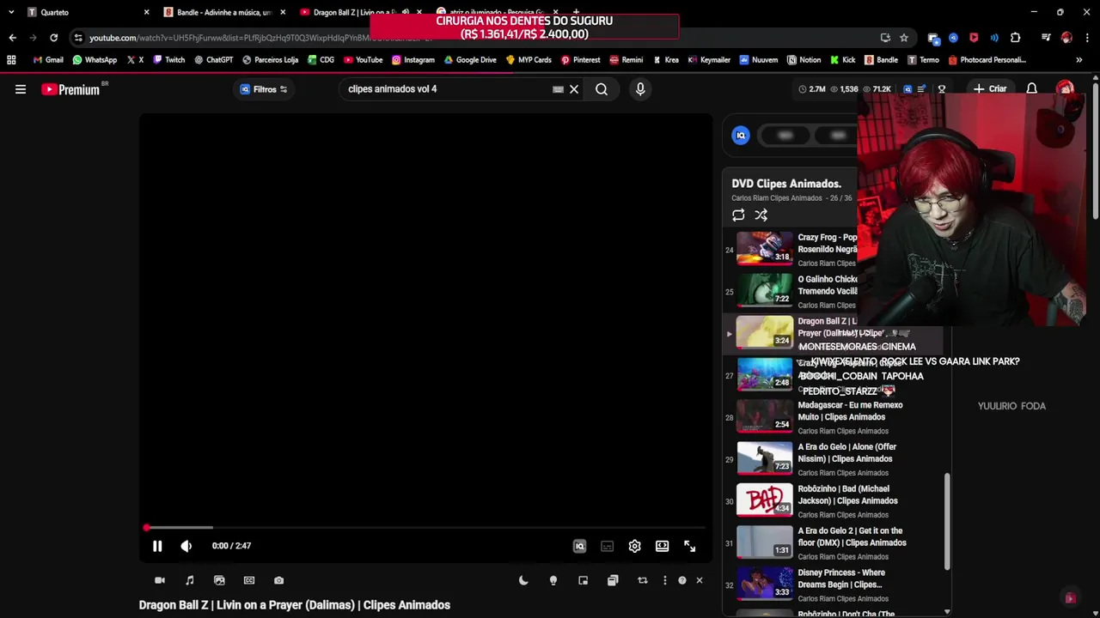Open the YouTube guide hamburger menu
This screenshot has width=1100, height=618.
coord(21,89)
